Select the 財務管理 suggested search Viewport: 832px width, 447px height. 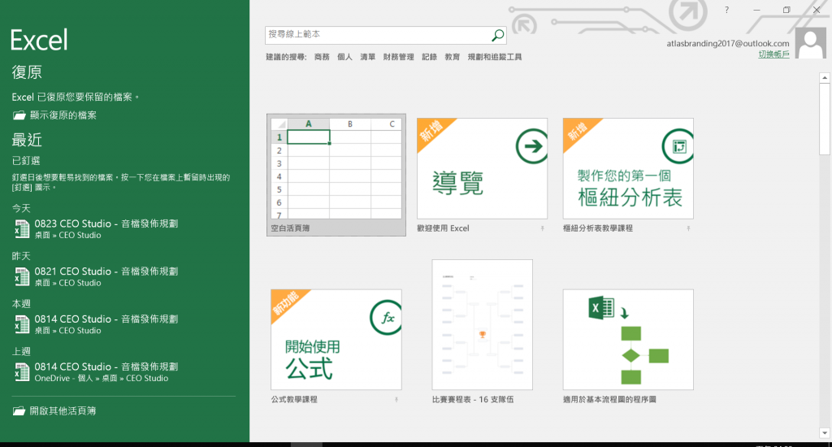398,57
